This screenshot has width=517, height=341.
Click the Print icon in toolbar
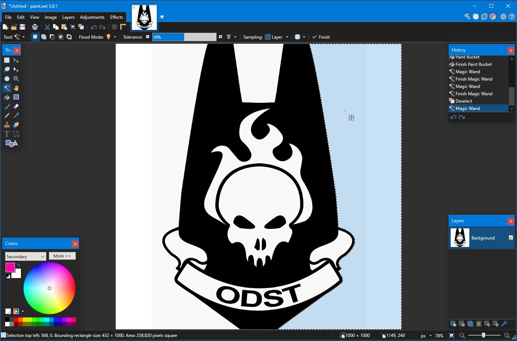pyautogui.click(x=35, y=27)
